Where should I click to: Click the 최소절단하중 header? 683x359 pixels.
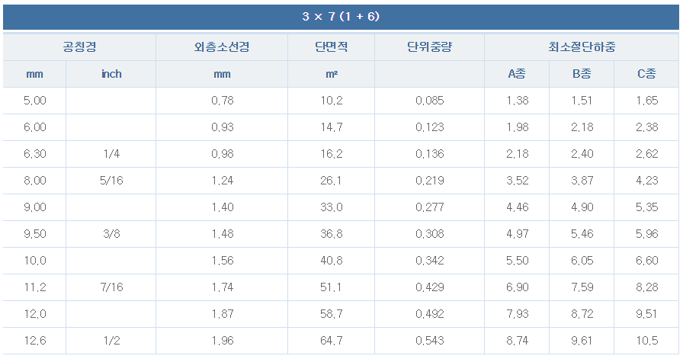(x=582, y=46)
